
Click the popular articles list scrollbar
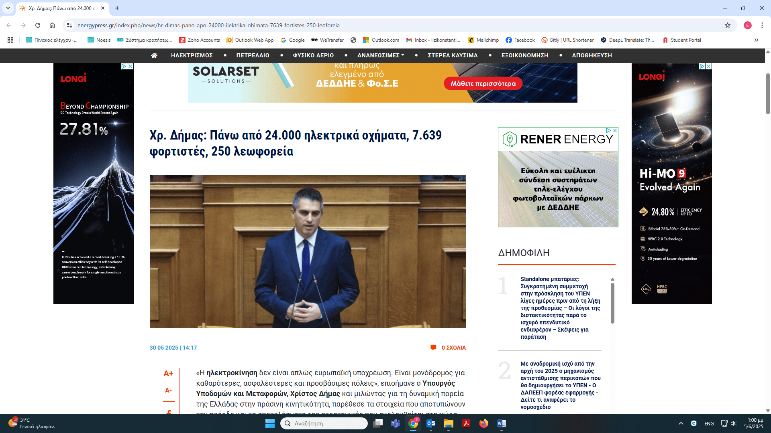coord(612,303)
